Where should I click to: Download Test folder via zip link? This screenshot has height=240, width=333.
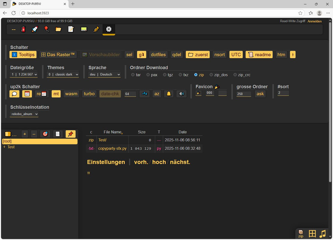coord(91,140)
